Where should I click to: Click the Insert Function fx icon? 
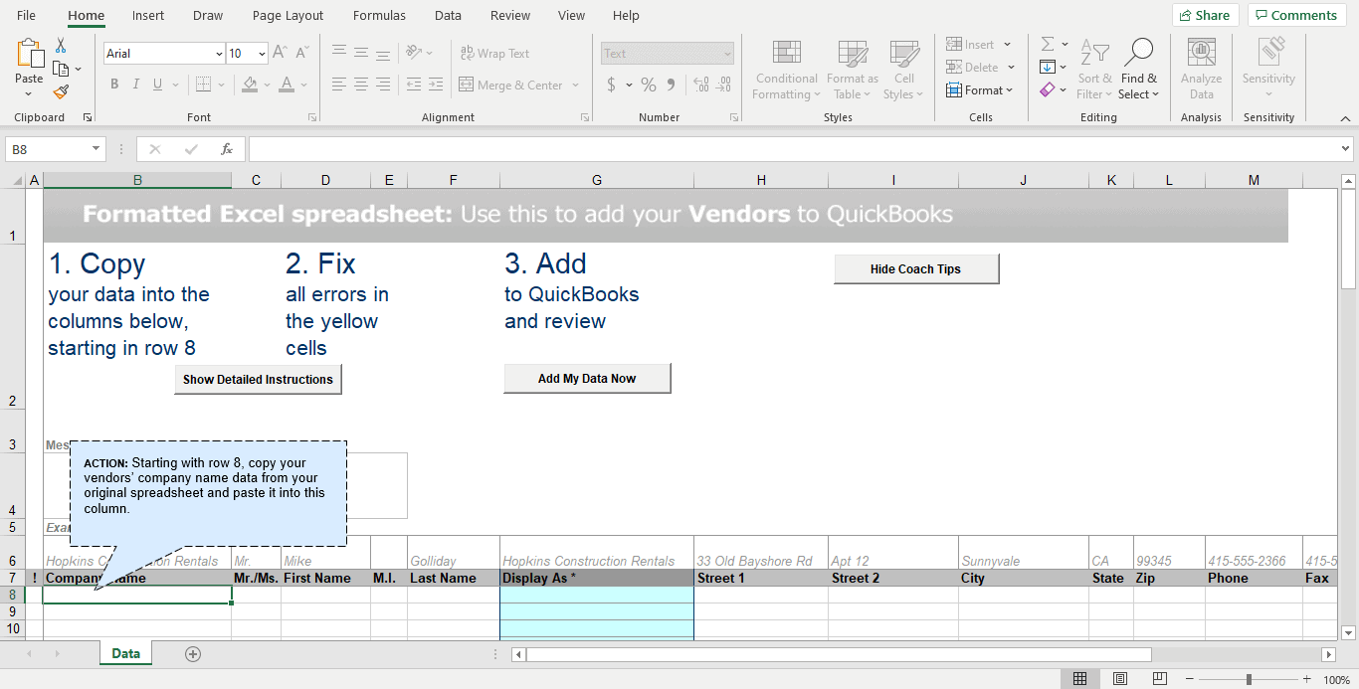227,149
